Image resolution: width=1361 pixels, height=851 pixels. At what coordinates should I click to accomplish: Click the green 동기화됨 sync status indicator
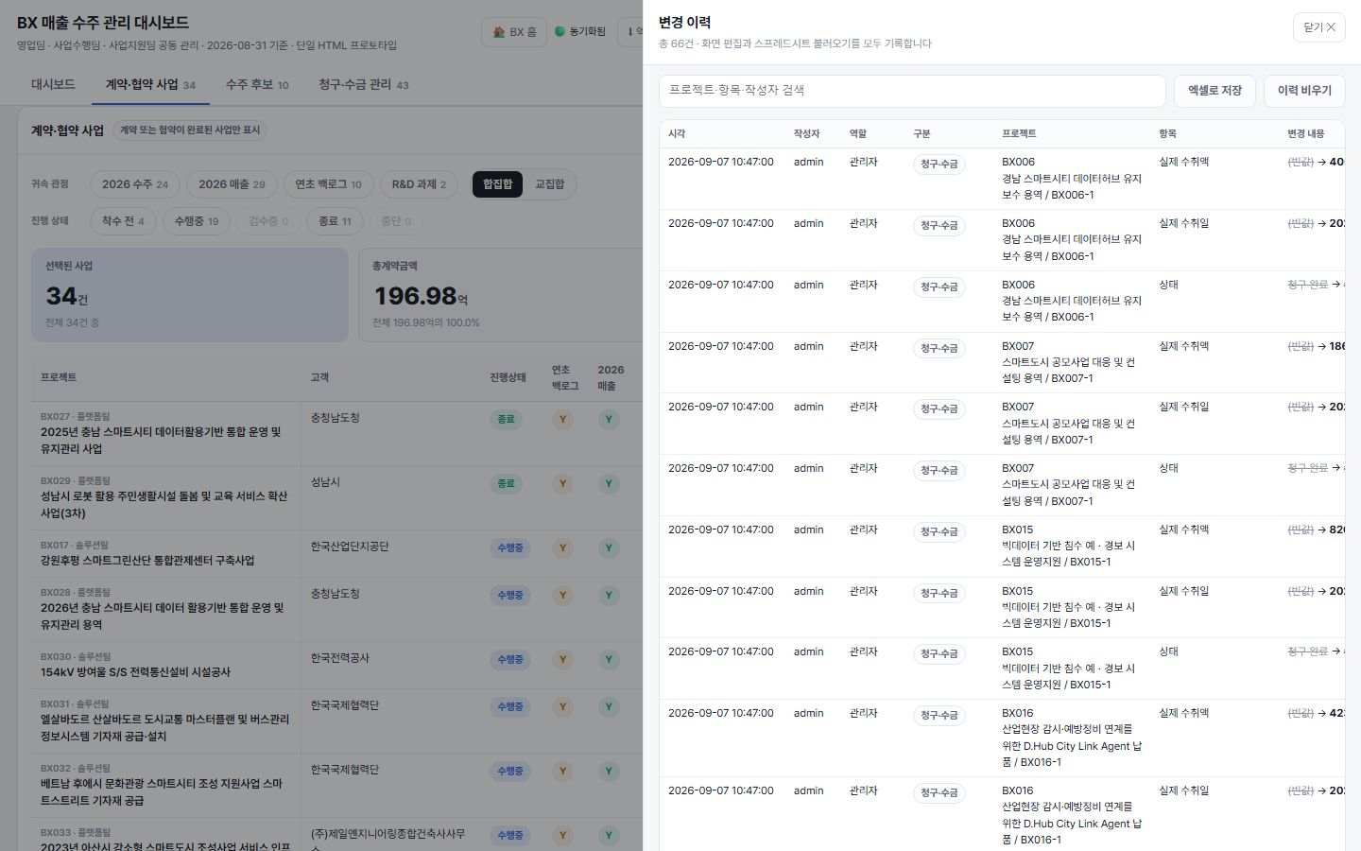tap(579, 31)
